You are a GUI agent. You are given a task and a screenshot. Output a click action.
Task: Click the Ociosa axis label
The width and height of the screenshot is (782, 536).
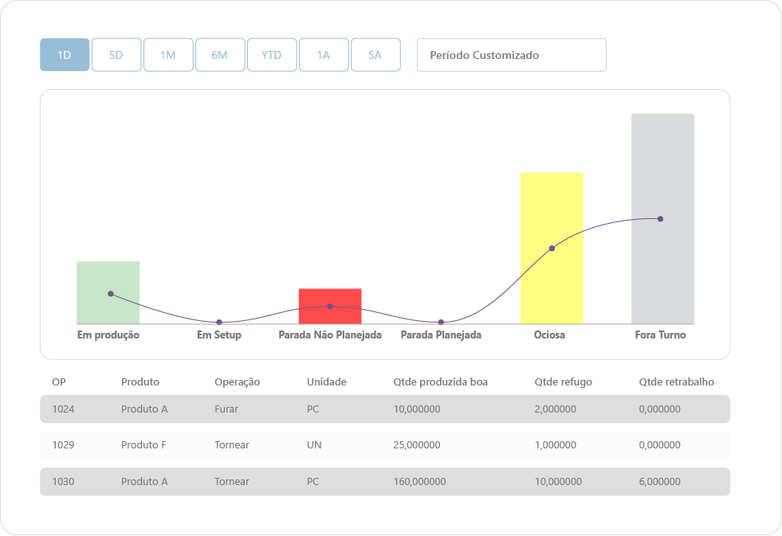pos(549,335)
